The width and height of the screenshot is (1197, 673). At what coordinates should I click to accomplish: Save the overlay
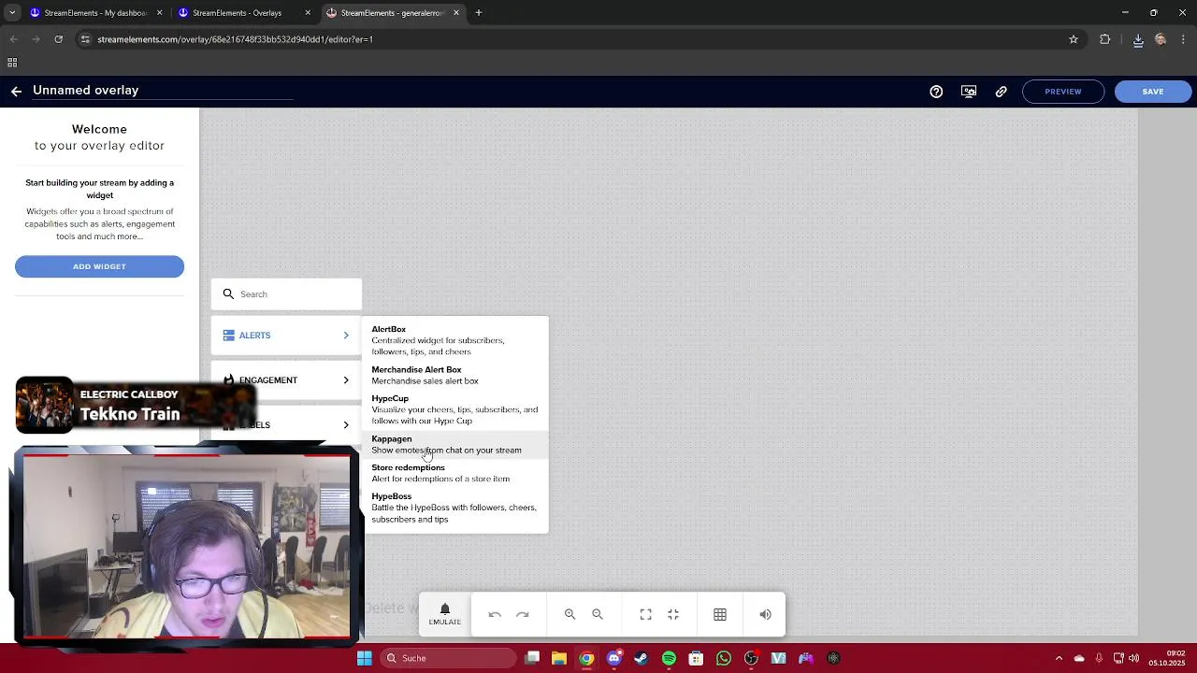tap(1153, 92)
